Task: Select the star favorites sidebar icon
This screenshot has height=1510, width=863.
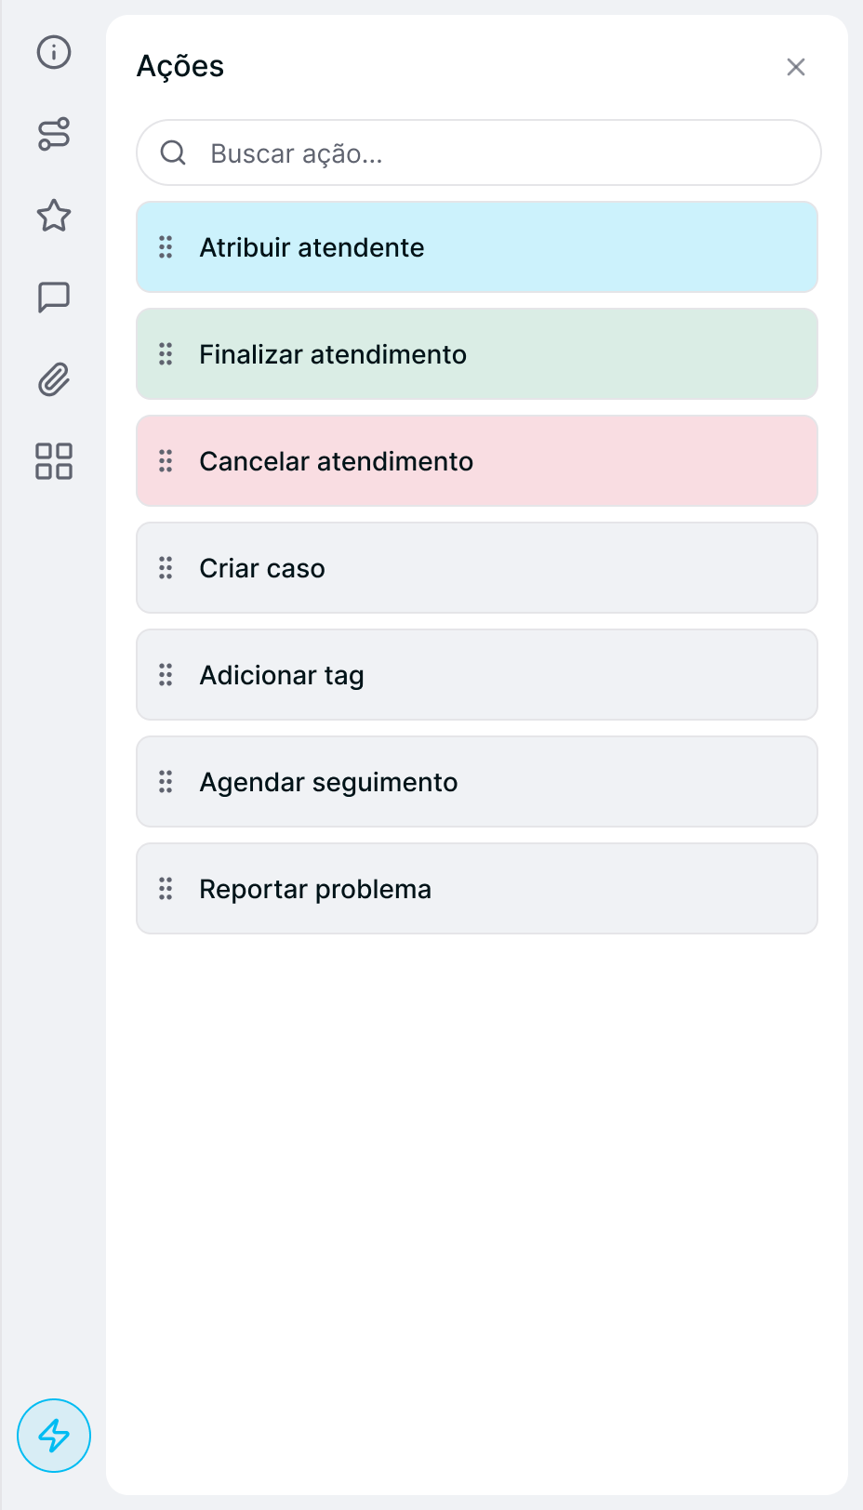Action: click(x=54, y=216)
